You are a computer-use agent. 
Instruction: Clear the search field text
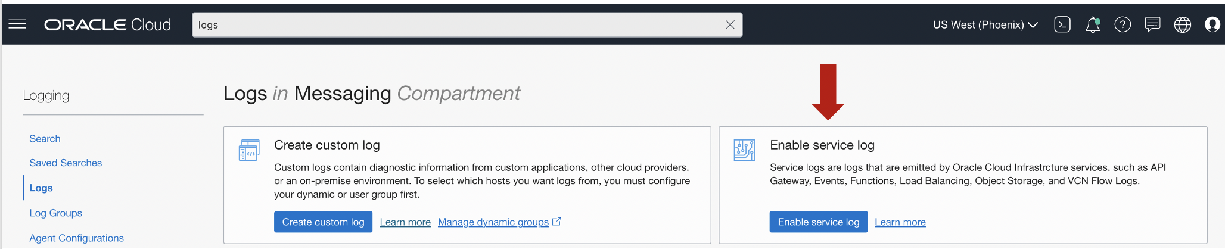(730, 25)
